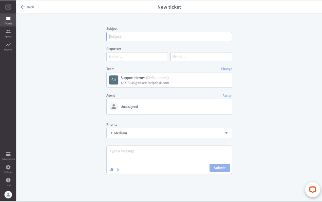
Task: Open the live chat widget
Action: coord(313,190)
